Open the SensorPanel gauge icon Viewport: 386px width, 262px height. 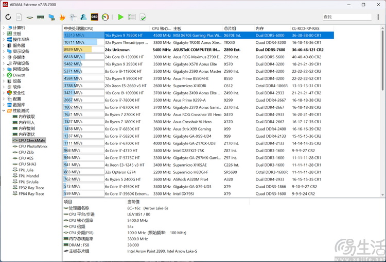pyautogui.click(x=106, y=17)
